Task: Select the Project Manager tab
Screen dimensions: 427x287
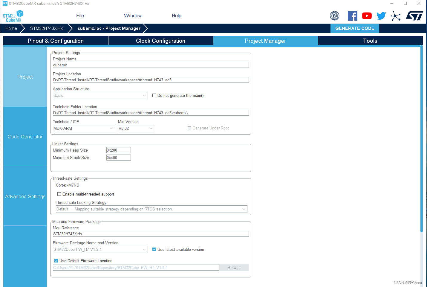Action: (x=266, y=41)
